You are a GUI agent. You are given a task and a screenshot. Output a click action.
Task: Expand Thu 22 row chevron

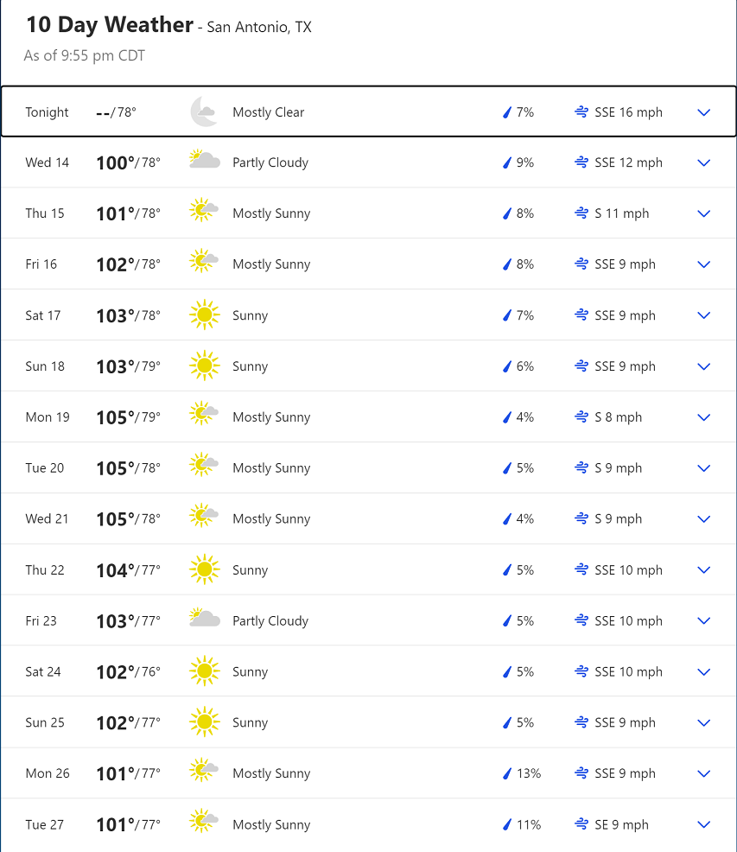pos(704,570)
